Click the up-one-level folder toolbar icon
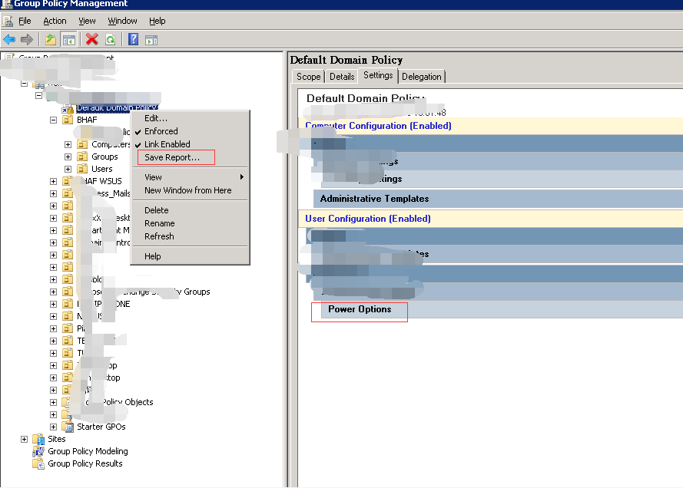This screenshot has height=488, width=683. pos(51,40)
